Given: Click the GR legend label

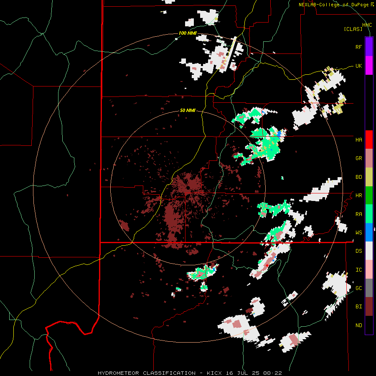Looking at the screenshot, I should coord(358,158).
